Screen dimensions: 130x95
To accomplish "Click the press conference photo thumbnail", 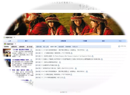I will coord(7,53).
